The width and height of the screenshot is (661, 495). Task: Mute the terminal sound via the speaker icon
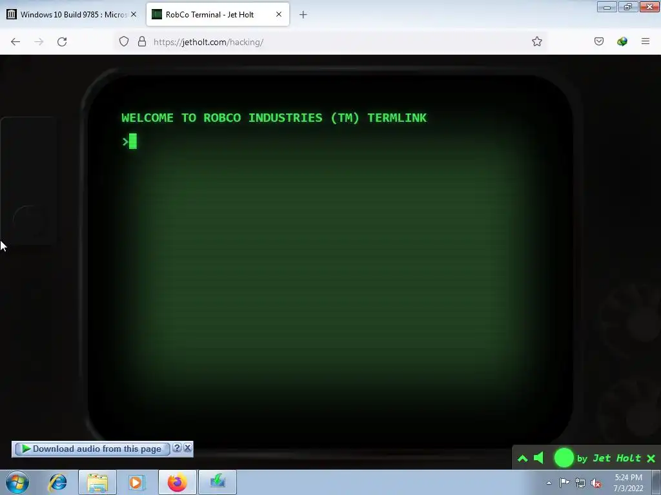pyautogui.click(x=539, y=458)
